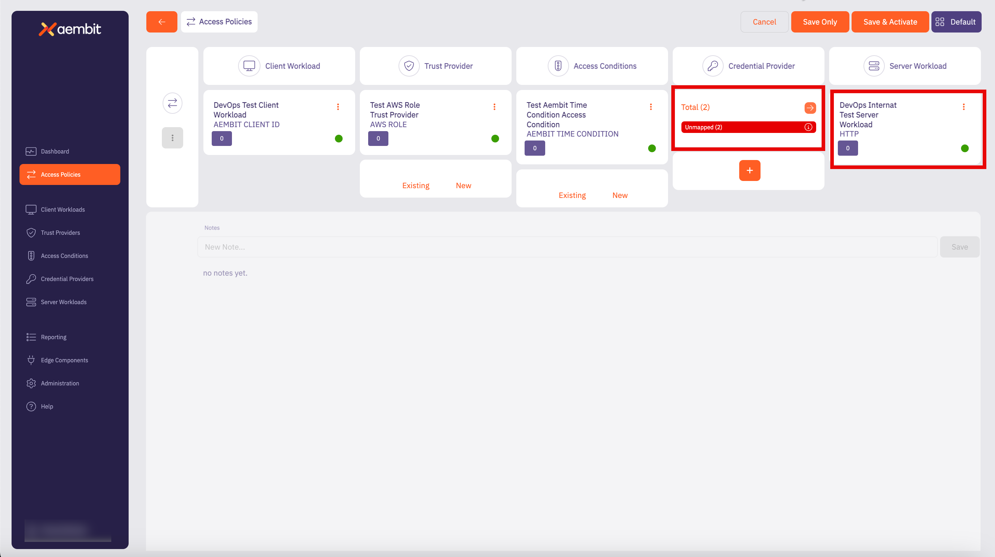The image size is (995, 557).
Task: Click Save & Activate
Action: pyautogui.click(x=890, y=22)
